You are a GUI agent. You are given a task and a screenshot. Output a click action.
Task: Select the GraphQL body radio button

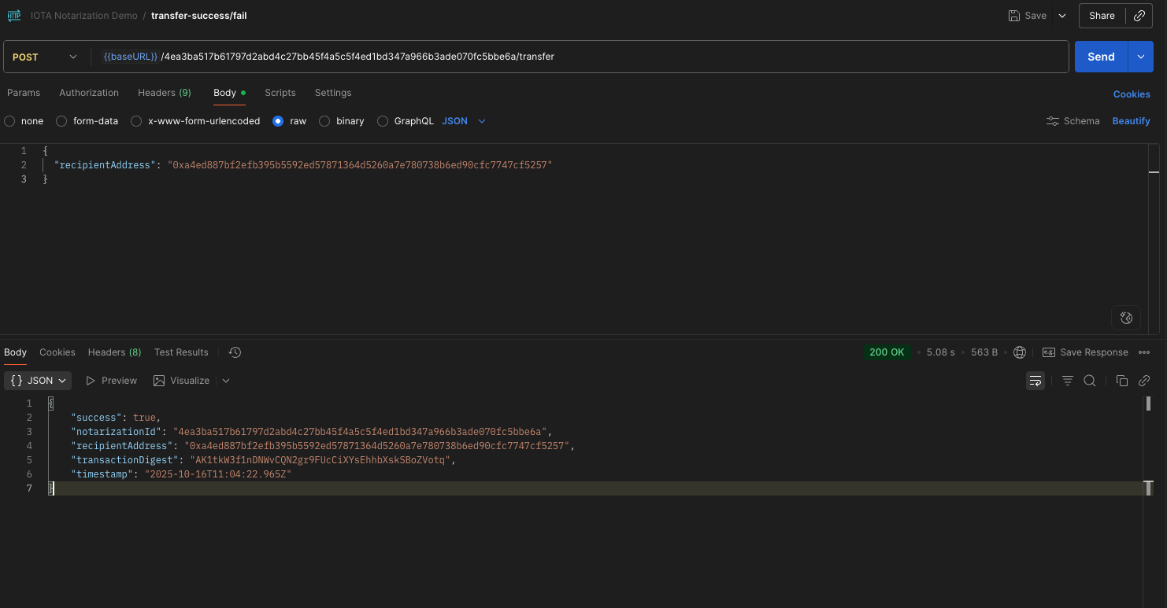pos(383,121)
